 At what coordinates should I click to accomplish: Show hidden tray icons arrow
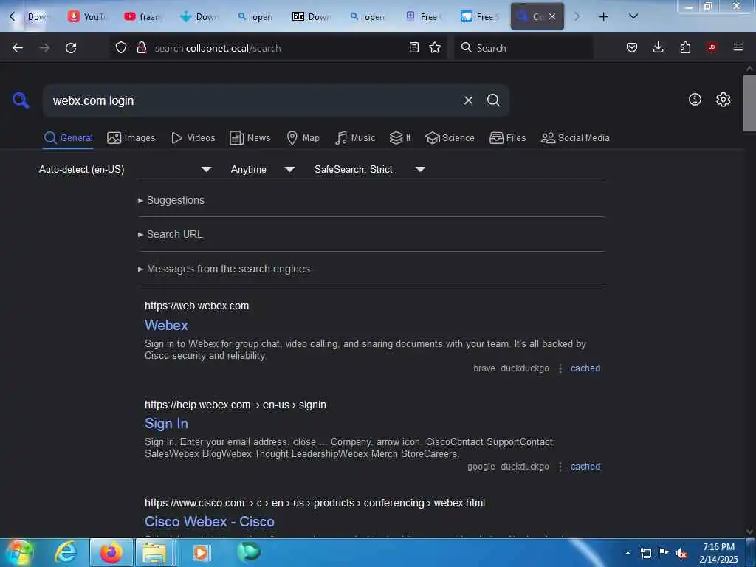pyautogui.click(x=628, y=553)
